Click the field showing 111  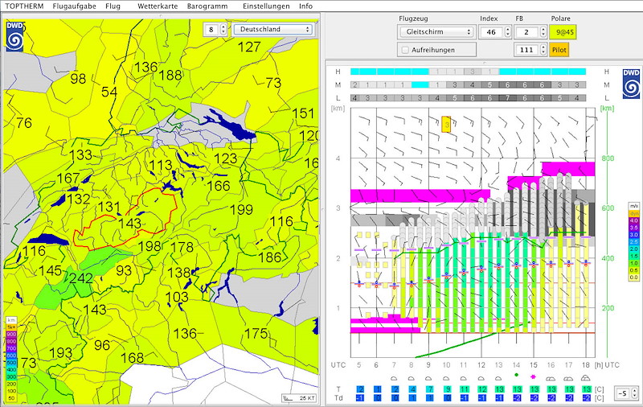click(x=527, y=50)
